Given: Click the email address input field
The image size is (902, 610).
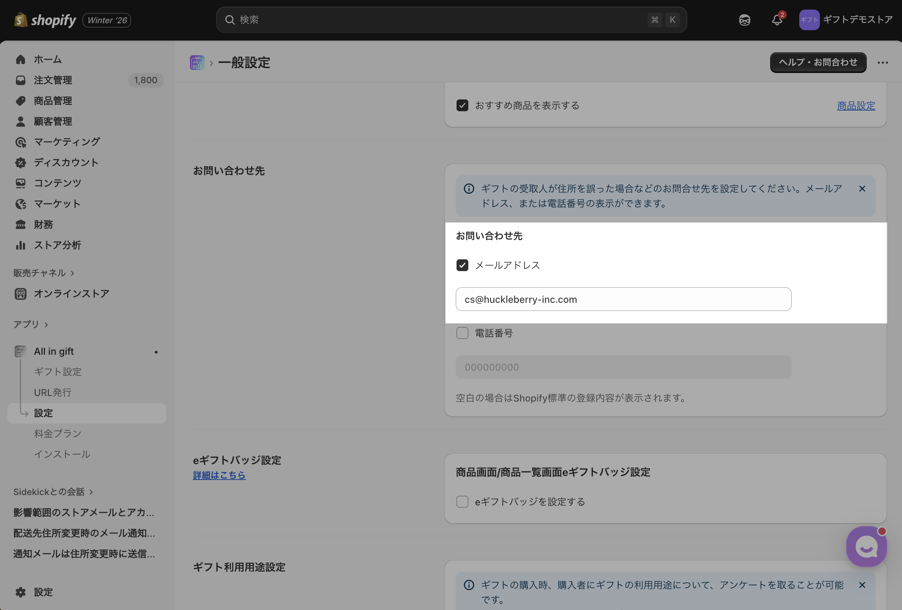Looking at the screenshot, I should tap(623, 299).
